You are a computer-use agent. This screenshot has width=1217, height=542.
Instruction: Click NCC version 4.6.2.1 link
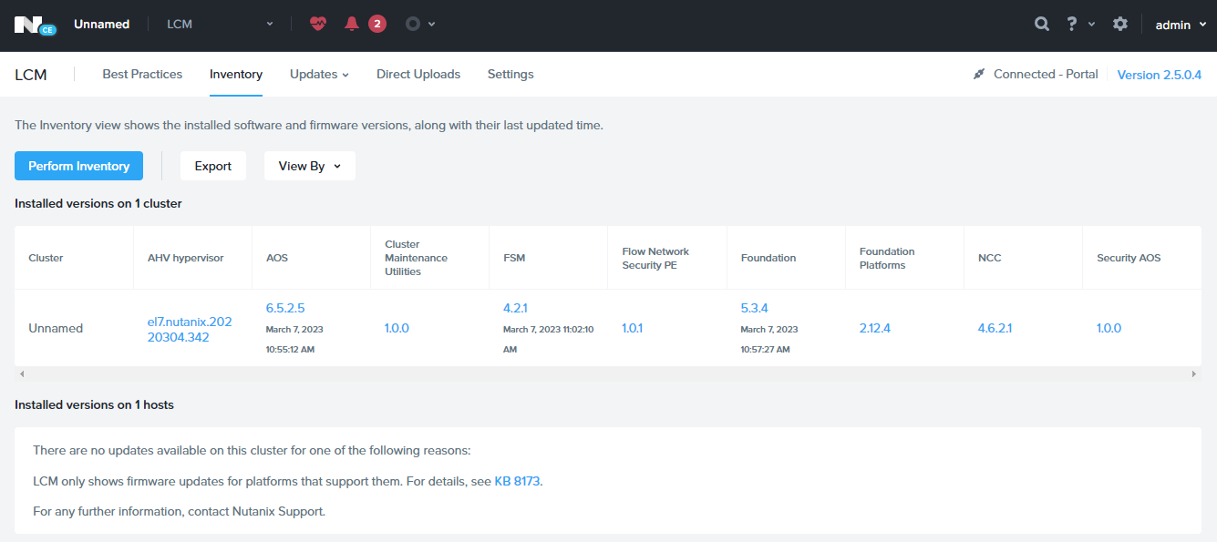[995, 328]
